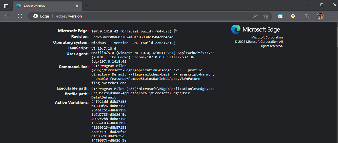Copy the Edge version string
Screen dimensions: 338x143
coord(176,31)
